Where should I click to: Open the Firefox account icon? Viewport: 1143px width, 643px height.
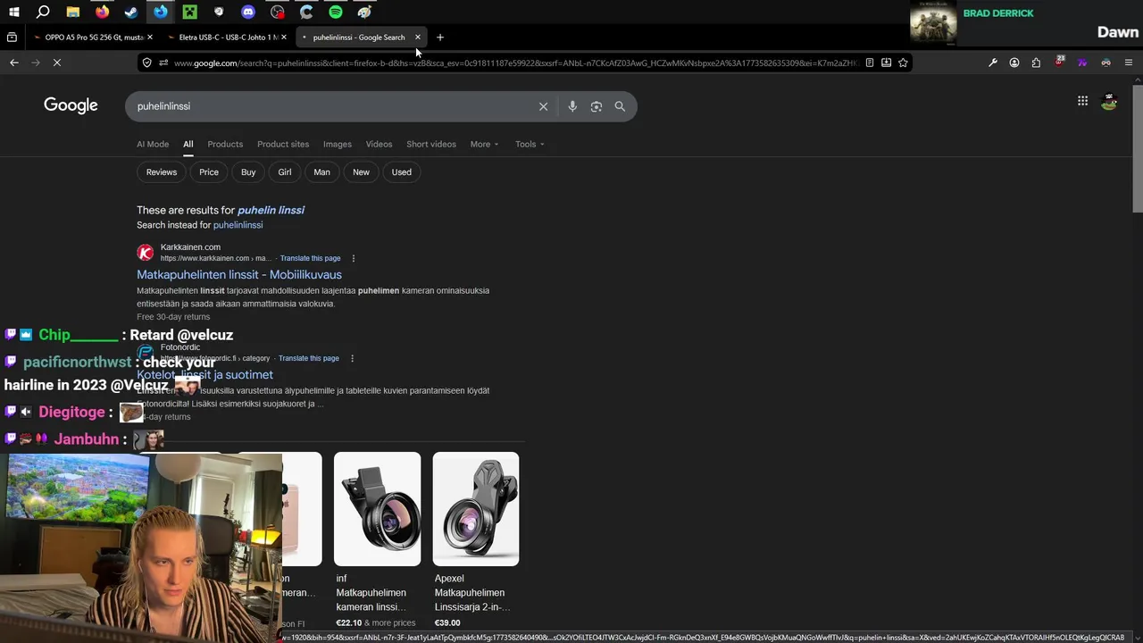[x=1014, y=63]
